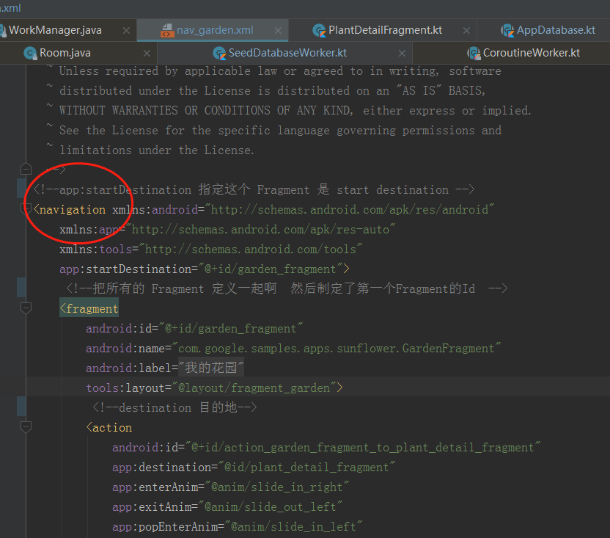This screenshot has height=538, width=610.
Task: Close the WorkManager.java tab
Action: coord(126,30)
